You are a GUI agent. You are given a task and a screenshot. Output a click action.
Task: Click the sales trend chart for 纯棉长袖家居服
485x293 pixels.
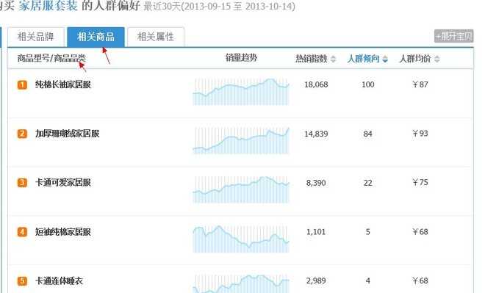241,92
